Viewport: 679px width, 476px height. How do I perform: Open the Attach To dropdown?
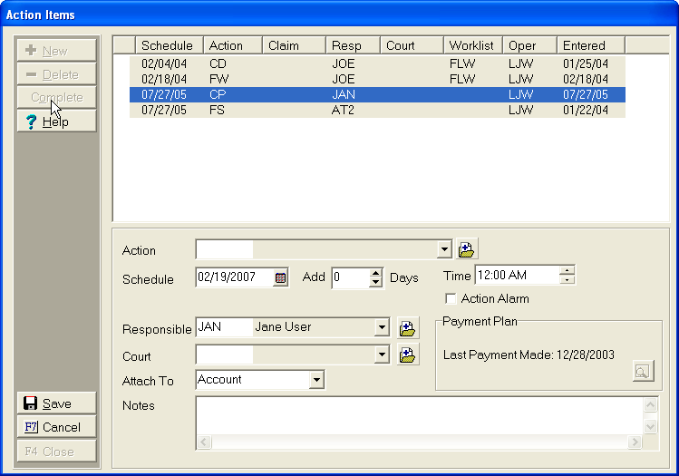coord(315,380)
